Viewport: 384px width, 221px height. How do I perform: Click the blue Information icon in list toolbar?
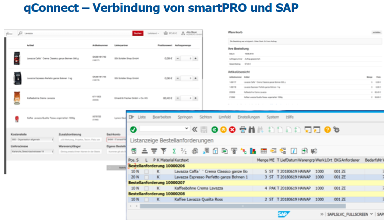(x=294, y=151)
